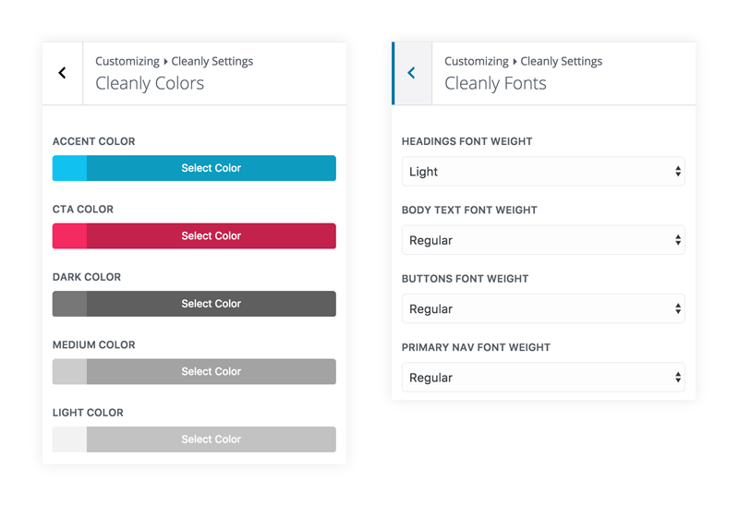Choose Select Color under Dark Color
The image size is (739, 505).
(212, 304)
